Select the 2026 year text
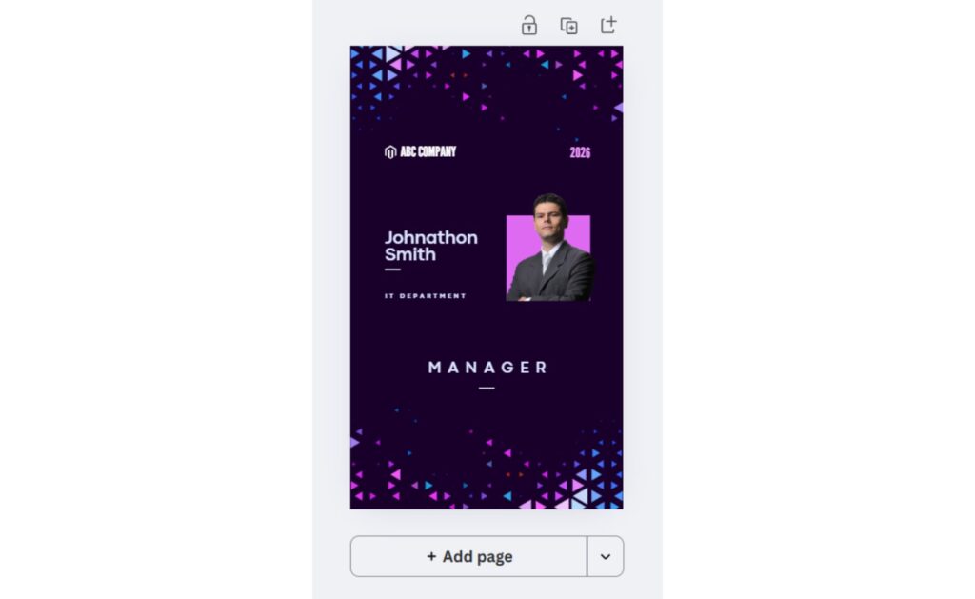 pos(580,152)
